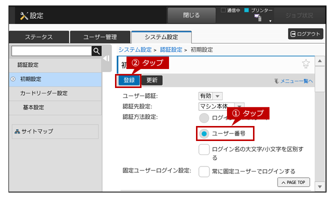Select 初期設定 in the side menu
The height and width of the screenshot is (198, 335).
(x=55, y=79)
